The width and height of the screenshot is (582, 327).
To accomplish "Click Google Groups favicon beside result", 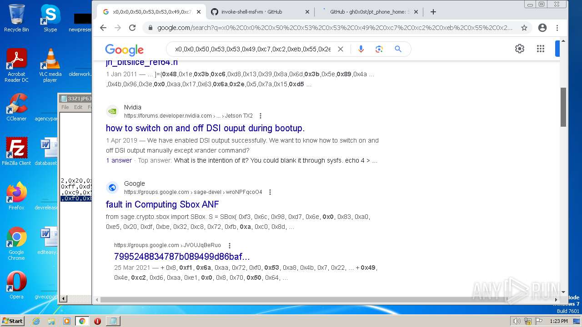I will pyautogui.click(x=112, y=188).
